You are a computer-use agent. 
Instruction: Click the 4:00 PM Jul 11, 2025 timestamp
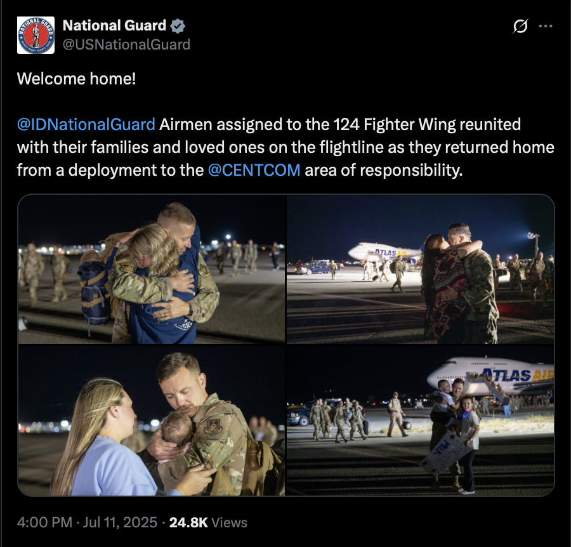(x=87, y=522)
